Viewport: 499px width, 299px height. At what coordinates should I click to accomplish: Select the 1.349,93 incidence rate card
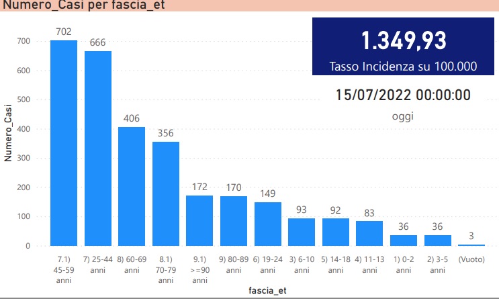(x=403, y=46)
